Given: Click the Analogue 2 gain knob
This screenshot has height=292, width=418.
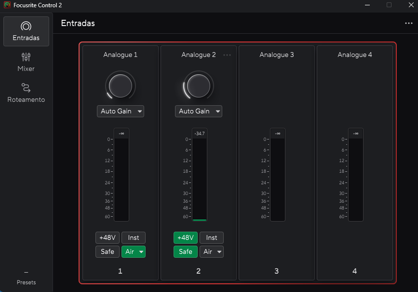Looking at the screenshot, I should 199,86.
